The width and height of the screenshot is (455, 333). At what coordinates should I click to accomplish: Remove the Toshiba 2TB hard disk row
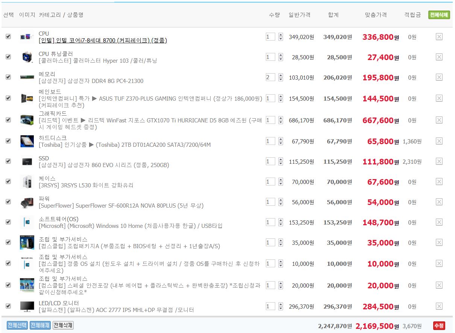(439, 141)
